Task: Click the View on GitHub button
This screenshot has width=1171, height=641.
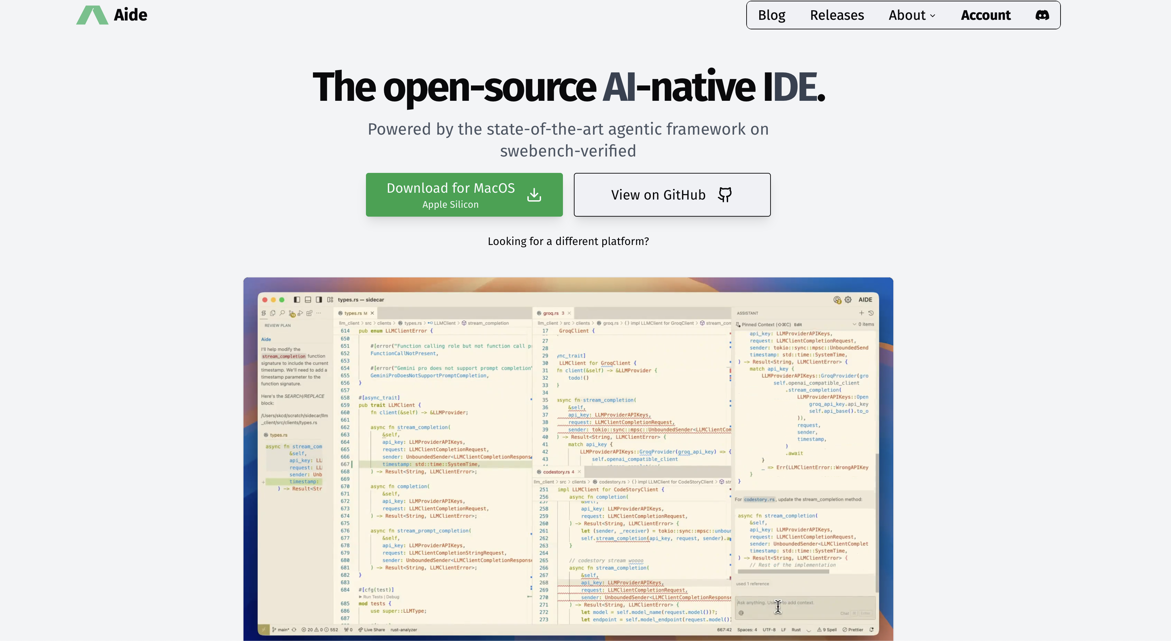Action: [672, 194]
